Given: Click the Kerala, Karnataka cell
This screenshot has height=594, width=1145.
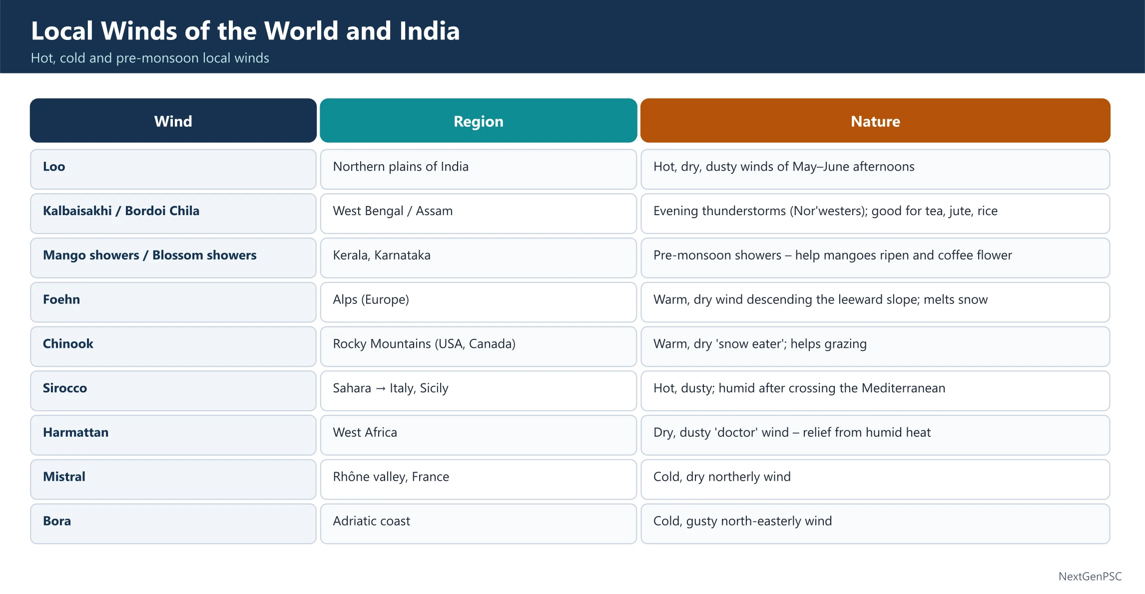Looking at the screenshot, I should 479,258.
